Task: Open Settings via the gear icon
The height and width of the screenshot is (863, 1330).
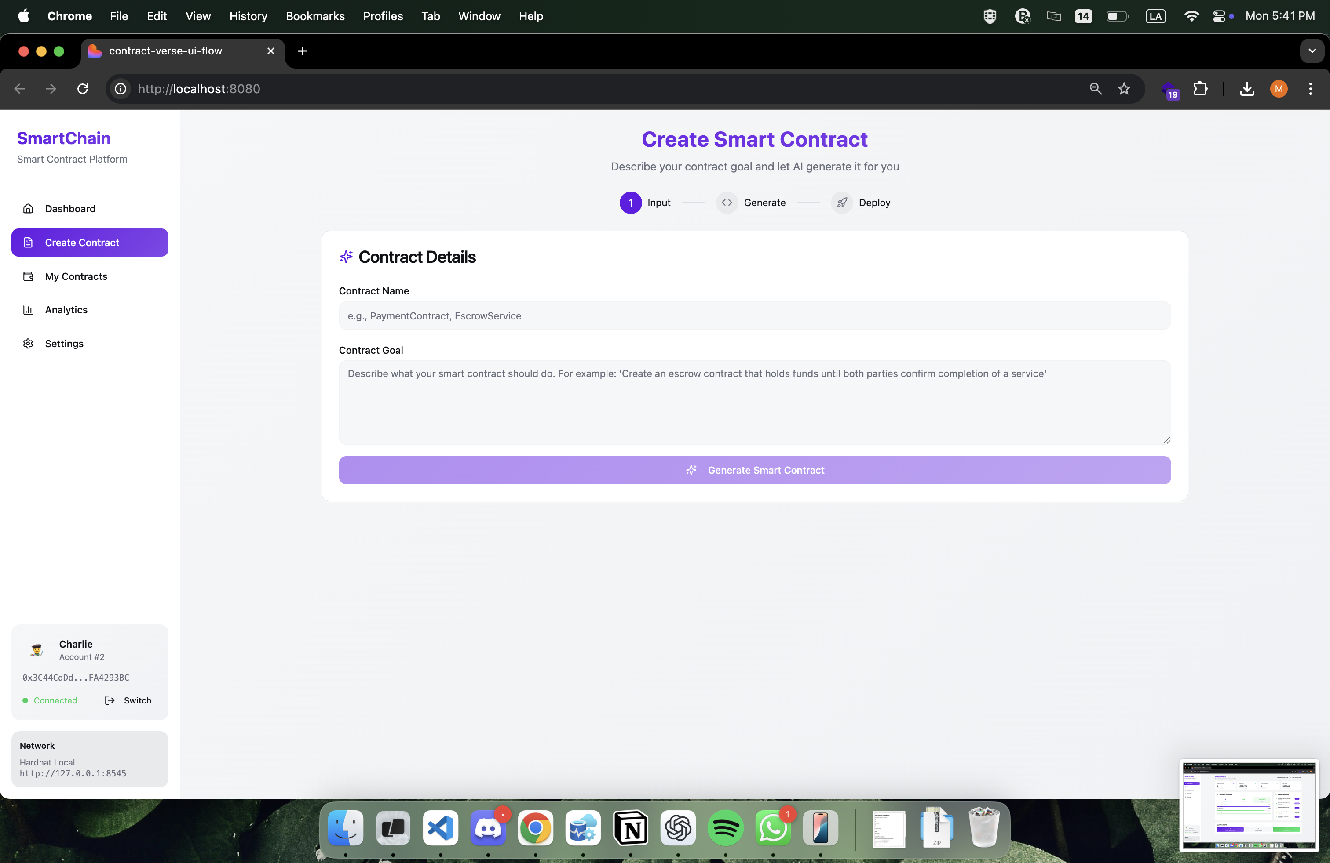Action: [x=28, y=343]
